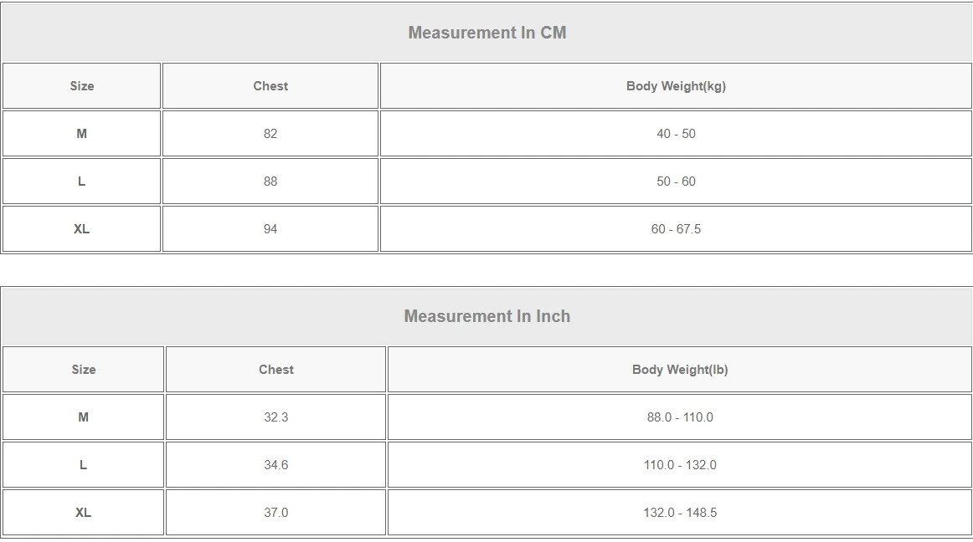Click chest value 82

(x=270, y=134)
